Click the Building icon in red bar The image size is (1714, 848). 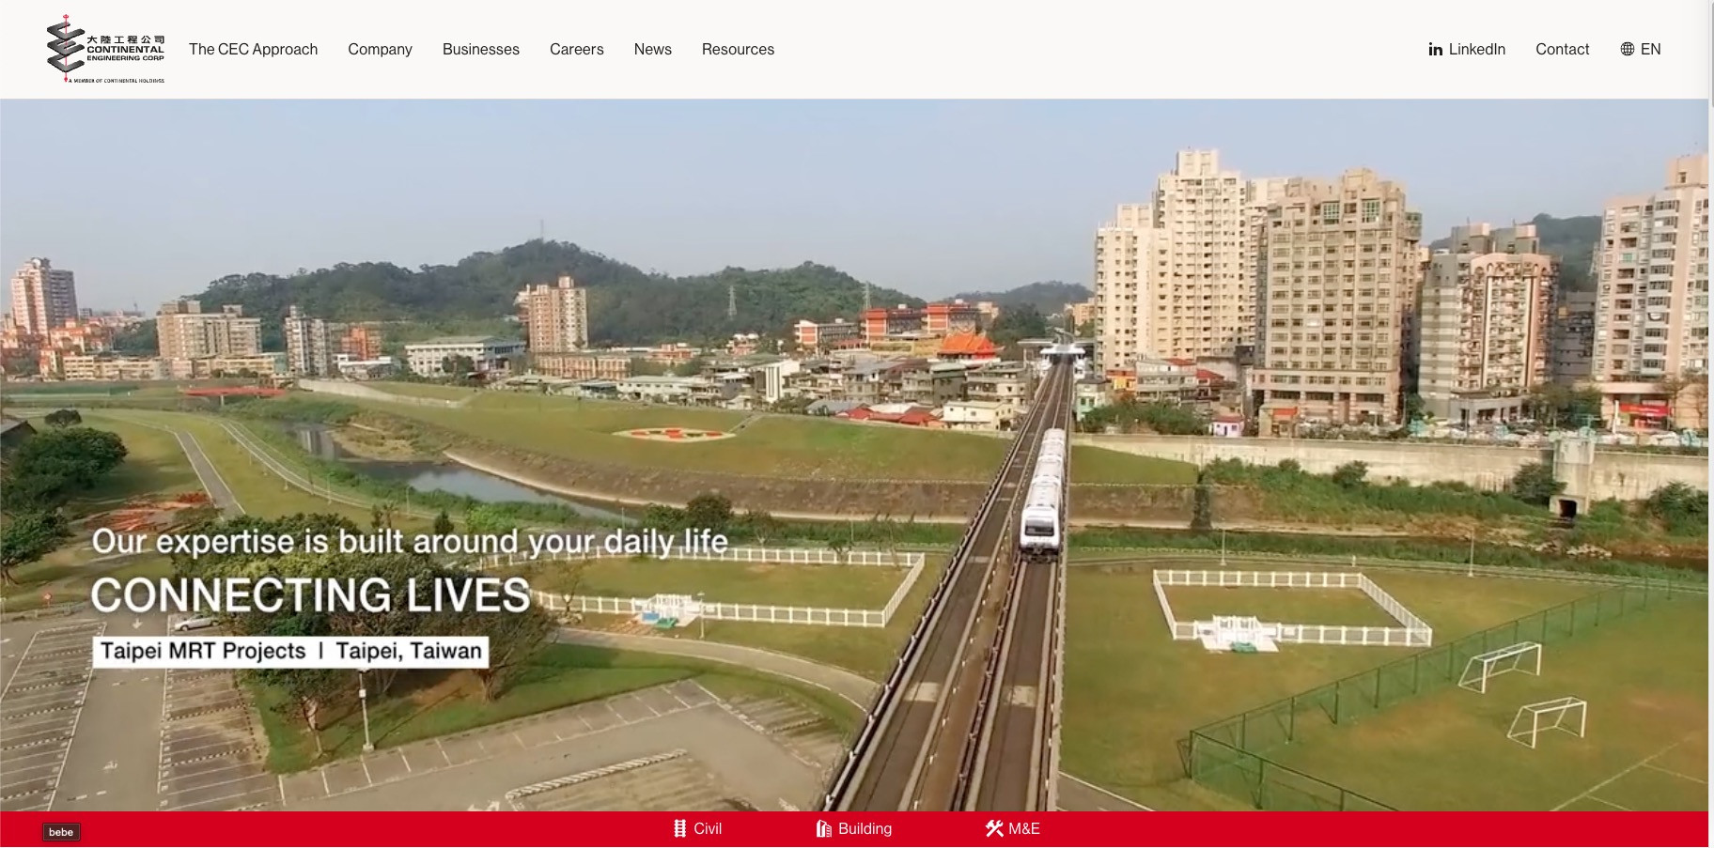(x=823, y=828)
